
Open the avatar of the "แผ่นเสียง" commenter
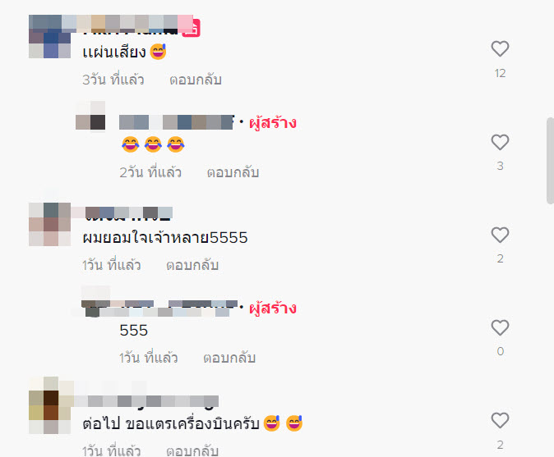coord(49,36)
